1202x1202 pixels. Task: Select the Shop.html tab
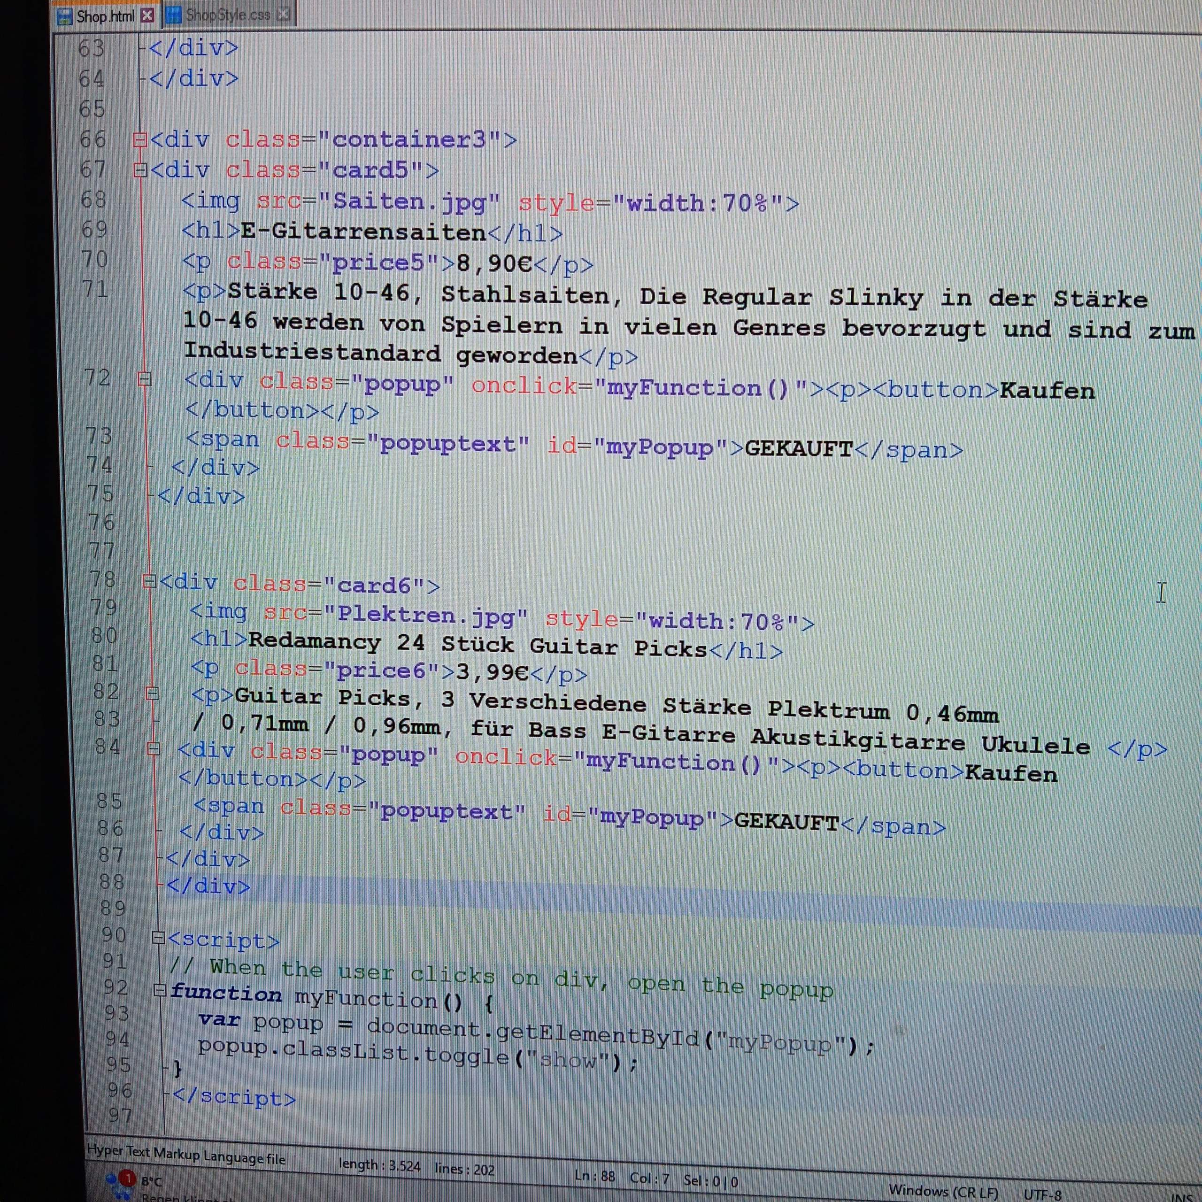[105, 16]
